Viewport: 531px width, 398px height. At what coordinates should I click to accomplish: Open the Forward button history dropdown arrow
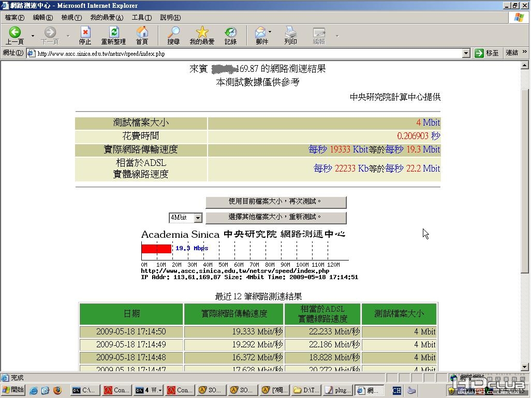point(68,36)
